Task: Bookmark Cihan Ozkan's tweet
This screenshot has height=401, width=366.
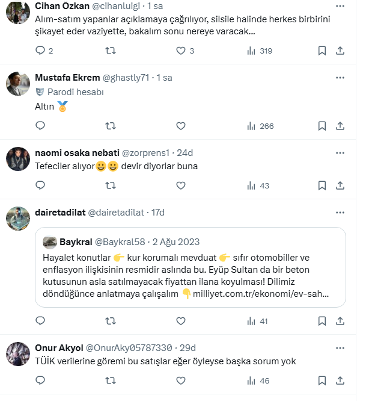Action: (x=322, y=51)
